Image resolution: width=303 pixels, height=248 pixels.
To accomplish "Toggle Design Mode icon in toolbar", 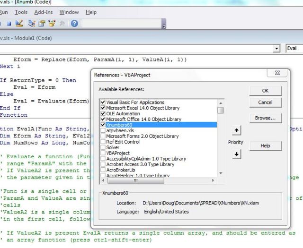I will pyautogui.click(x=19, y=23).
